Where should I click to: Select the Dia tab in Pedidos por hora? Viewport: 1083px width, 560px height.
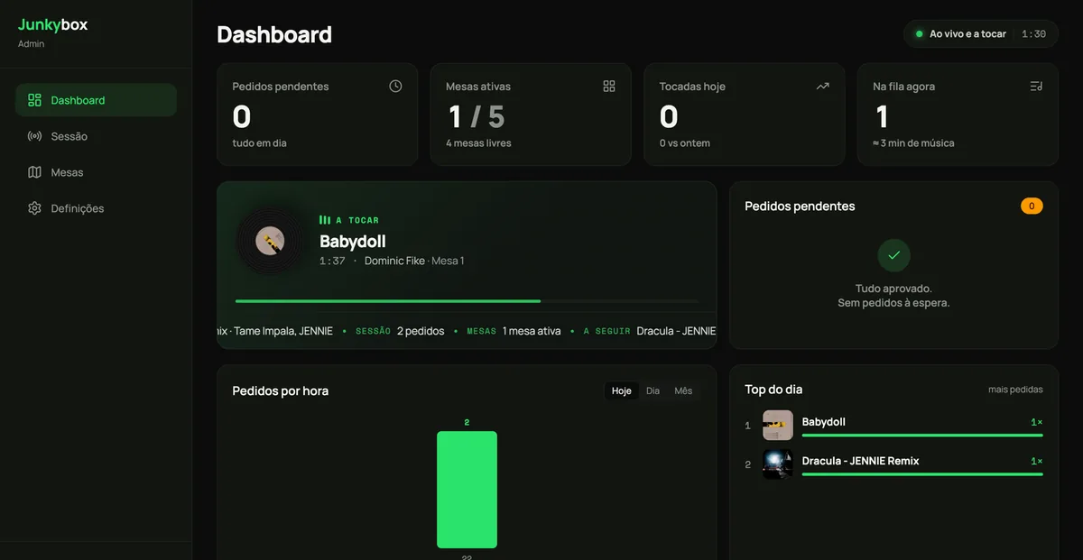pos(653,390)
